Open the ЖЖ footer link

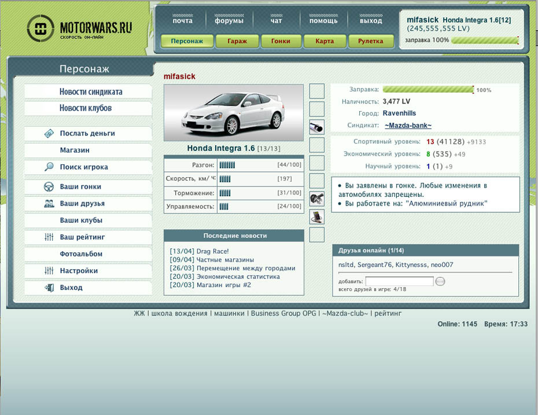pyautogui.click(x=139, y=313)
